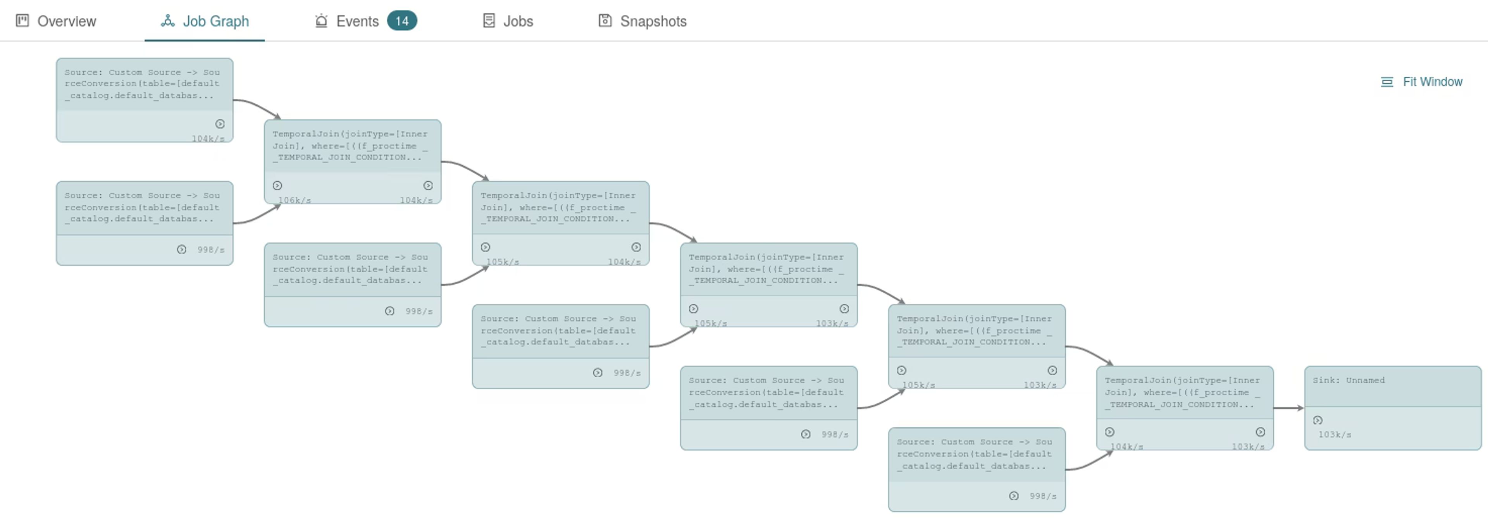This screenshot has height=519, width=1488.
Task: Click the Fit Window icon
Action: coord(1387,82)
